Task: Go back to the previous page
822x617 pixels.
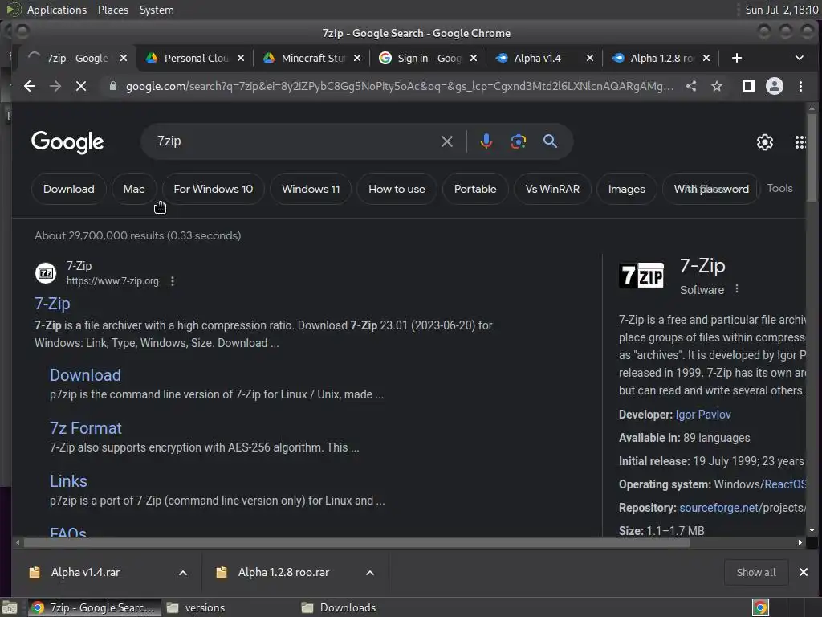Action: (x=30, y=86)
